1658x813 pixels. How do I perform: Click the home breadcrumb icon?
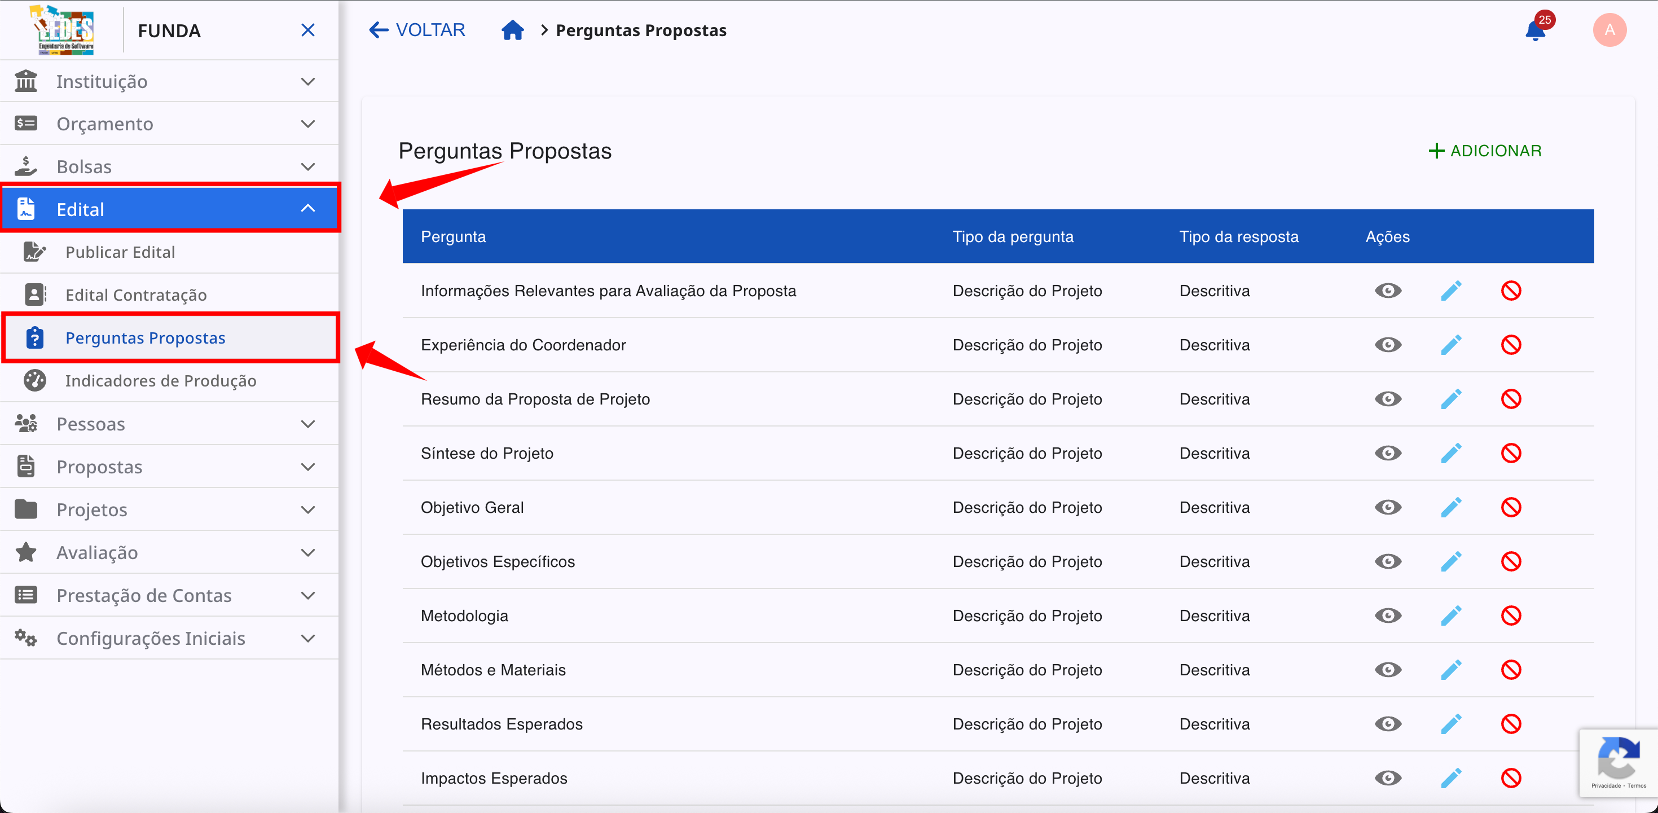(x=512, y=29)
